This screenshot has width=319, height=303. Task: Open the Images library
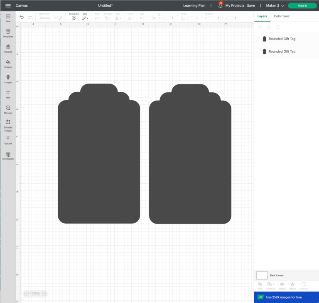point(8,79)
